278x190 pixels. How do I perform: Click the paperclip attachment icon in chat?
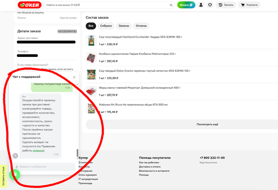[17, 167]
